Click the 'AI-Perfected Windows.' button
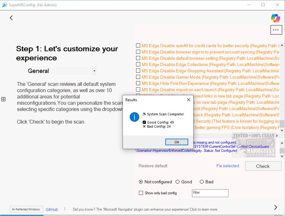Image resolution: width=285 pixels, height=216 pixels. pos(26,209)
